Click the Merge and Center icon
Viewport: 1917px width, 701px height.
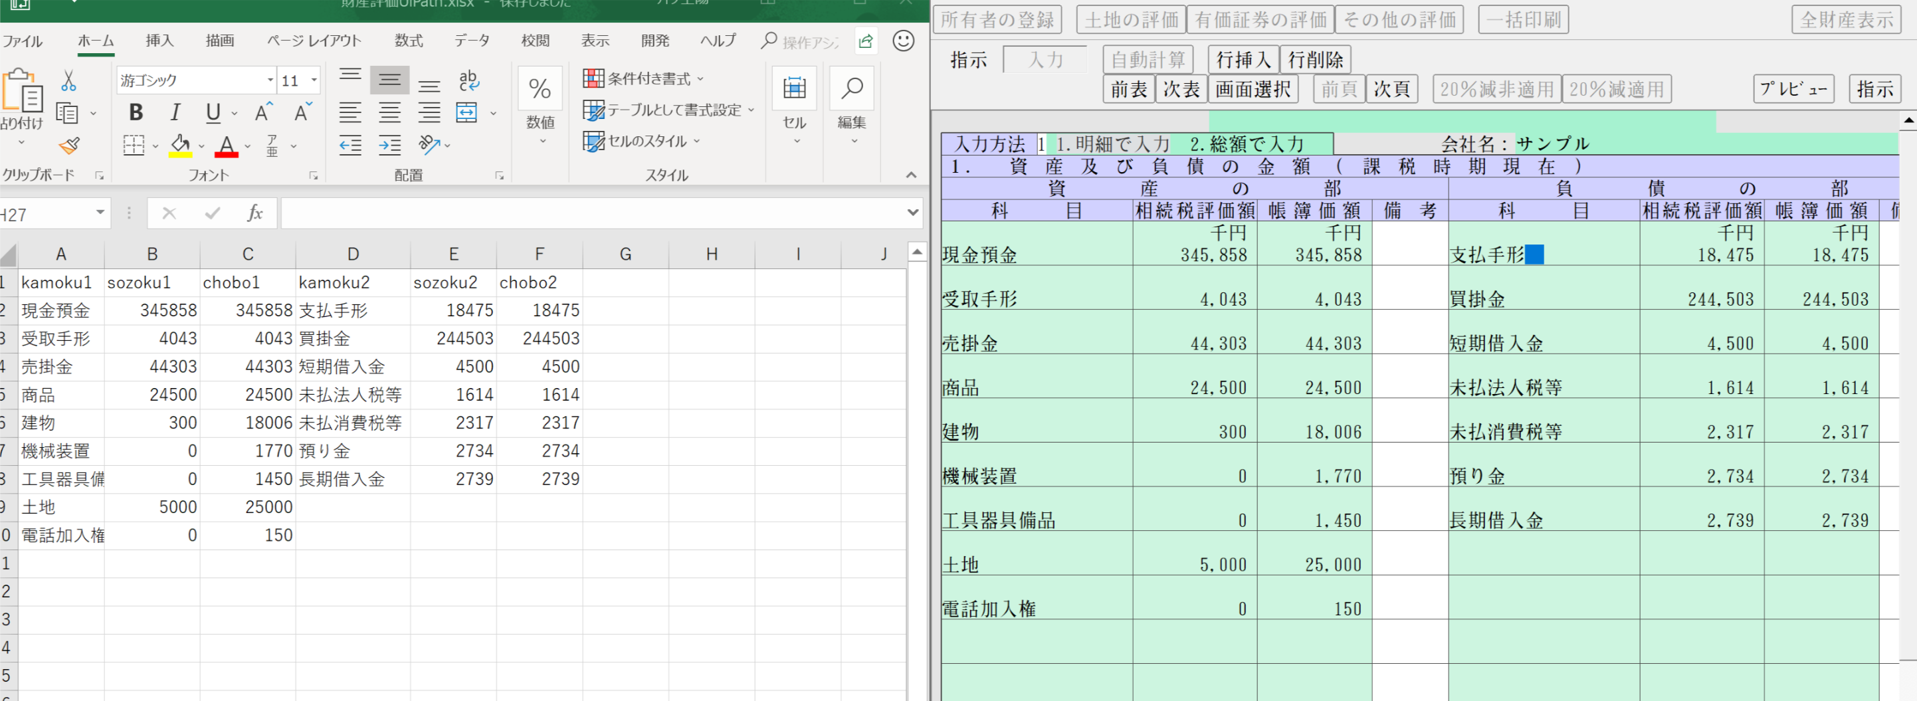[466, 113]
